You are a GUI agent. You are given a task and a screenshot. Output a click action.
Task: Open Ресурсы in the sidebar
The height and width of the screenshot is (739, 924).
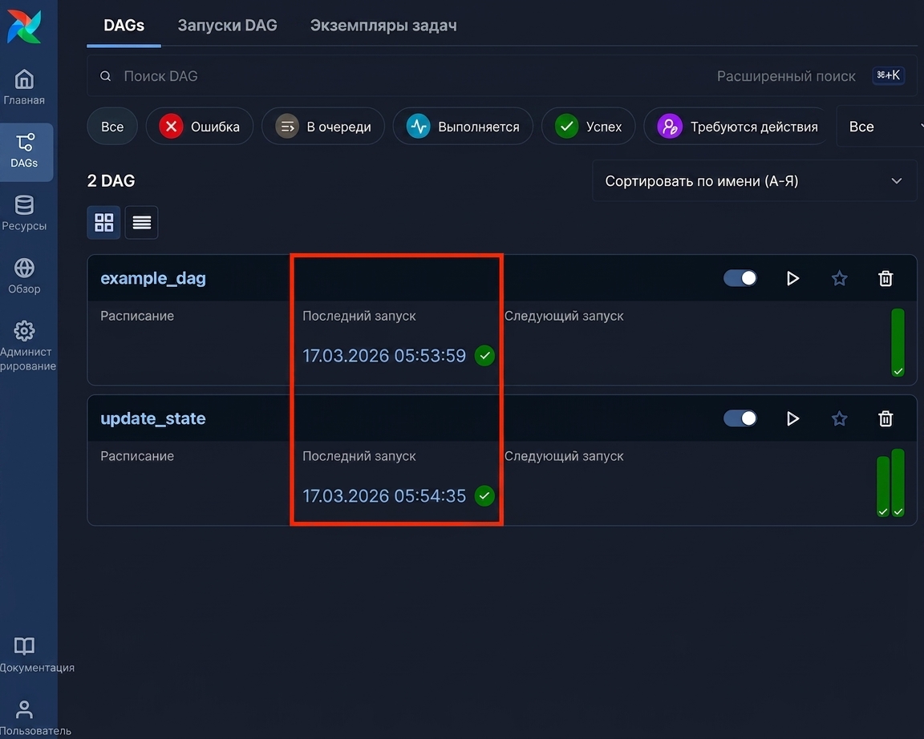24,213
